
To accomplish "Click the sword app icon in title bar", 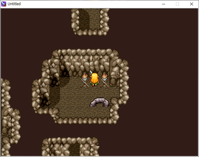I will pos(4,4).
